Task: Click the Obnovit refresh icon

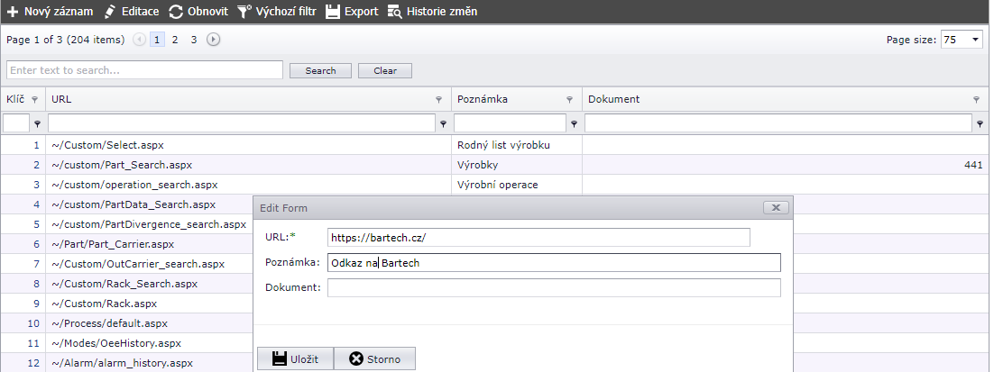Action: (176, 12)
